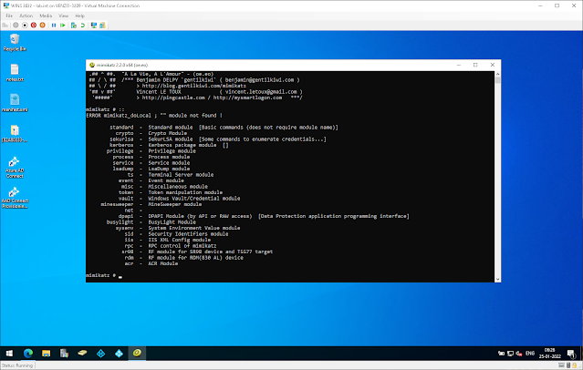Viewport: 583px width, 370px height.
Task: Click the red Shut Down toolbar icon
Action: [34, 26]
